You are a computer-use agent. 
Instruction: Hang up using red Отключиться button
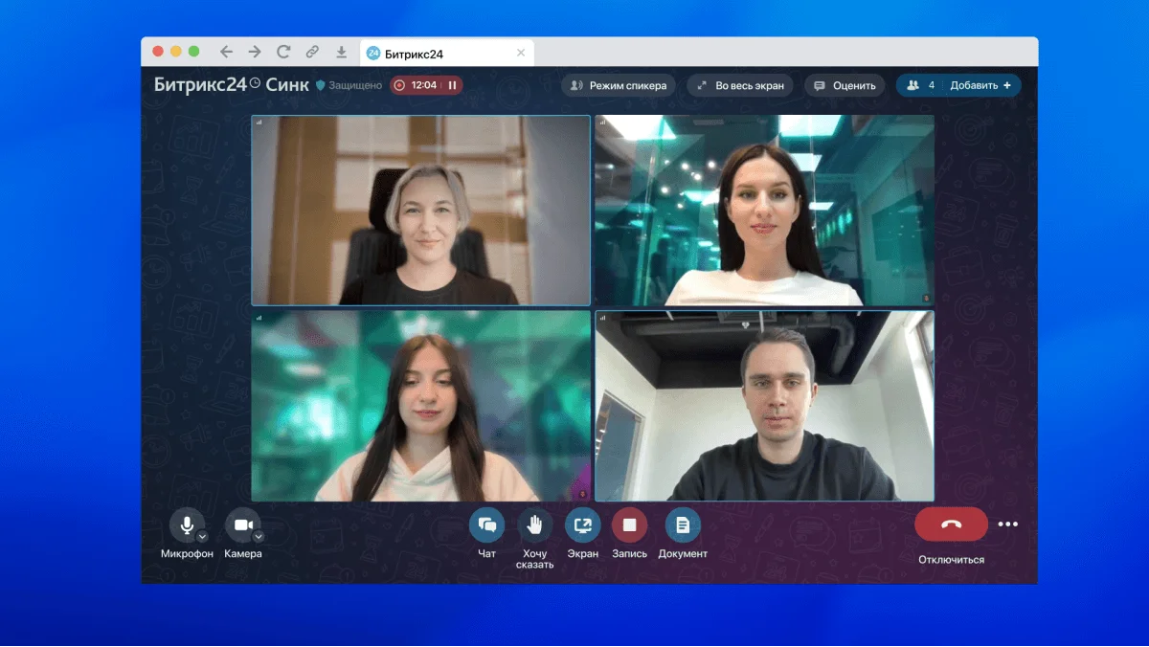coord(951,524)
